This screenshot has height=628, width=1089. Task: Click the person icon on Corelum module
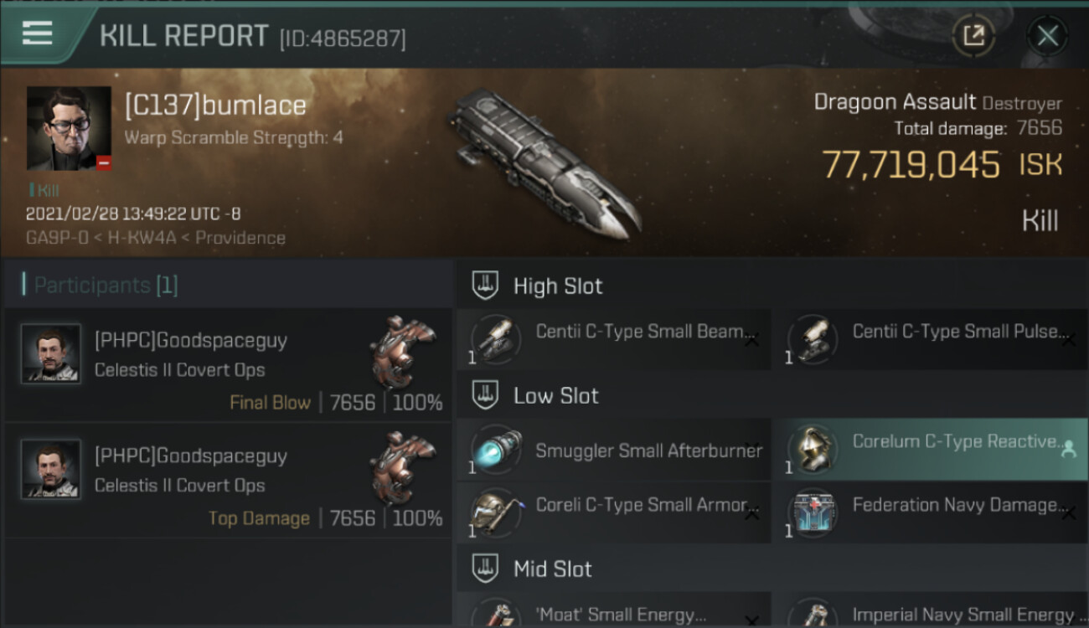[1068, 449]
